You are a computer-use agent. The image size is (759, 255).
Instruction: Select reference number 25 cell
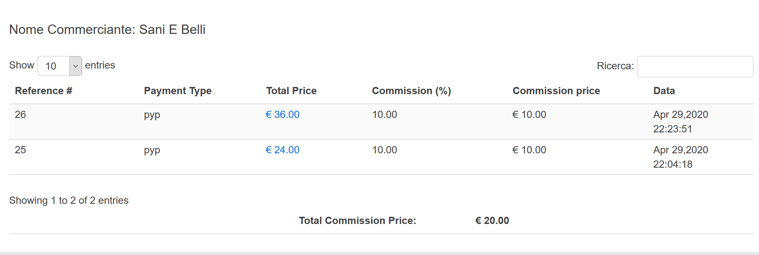20,150
